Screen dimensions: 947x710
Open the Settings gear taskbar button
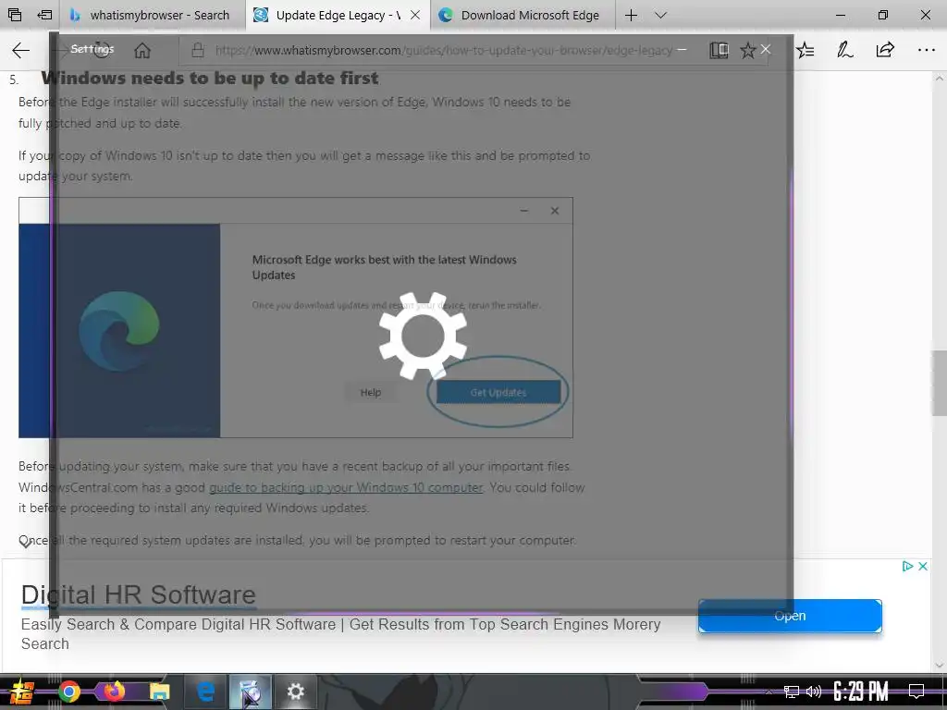click(x=295, y=692)
